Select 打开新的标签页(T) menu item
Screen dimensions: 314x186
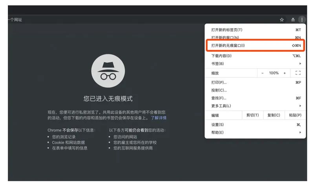(255, 30)
